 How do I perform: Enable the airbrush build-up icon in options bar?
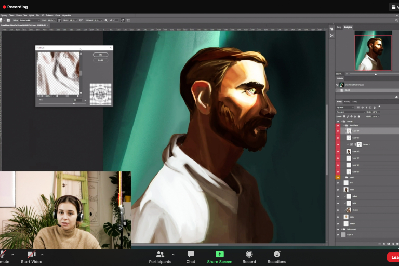pyautogui.click(x=81, y=20)
